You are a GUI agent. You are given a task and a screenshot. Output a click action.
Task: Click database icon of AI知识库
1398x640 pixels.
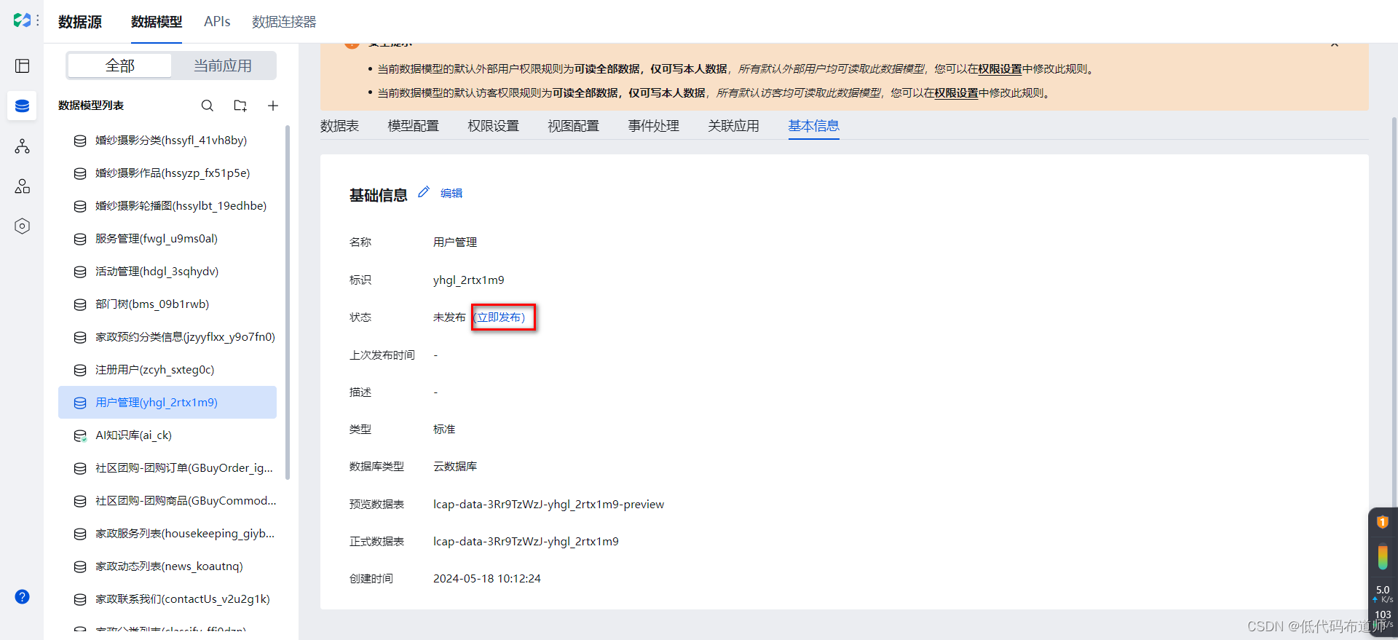pyautogui.click(x=80, y=435)
